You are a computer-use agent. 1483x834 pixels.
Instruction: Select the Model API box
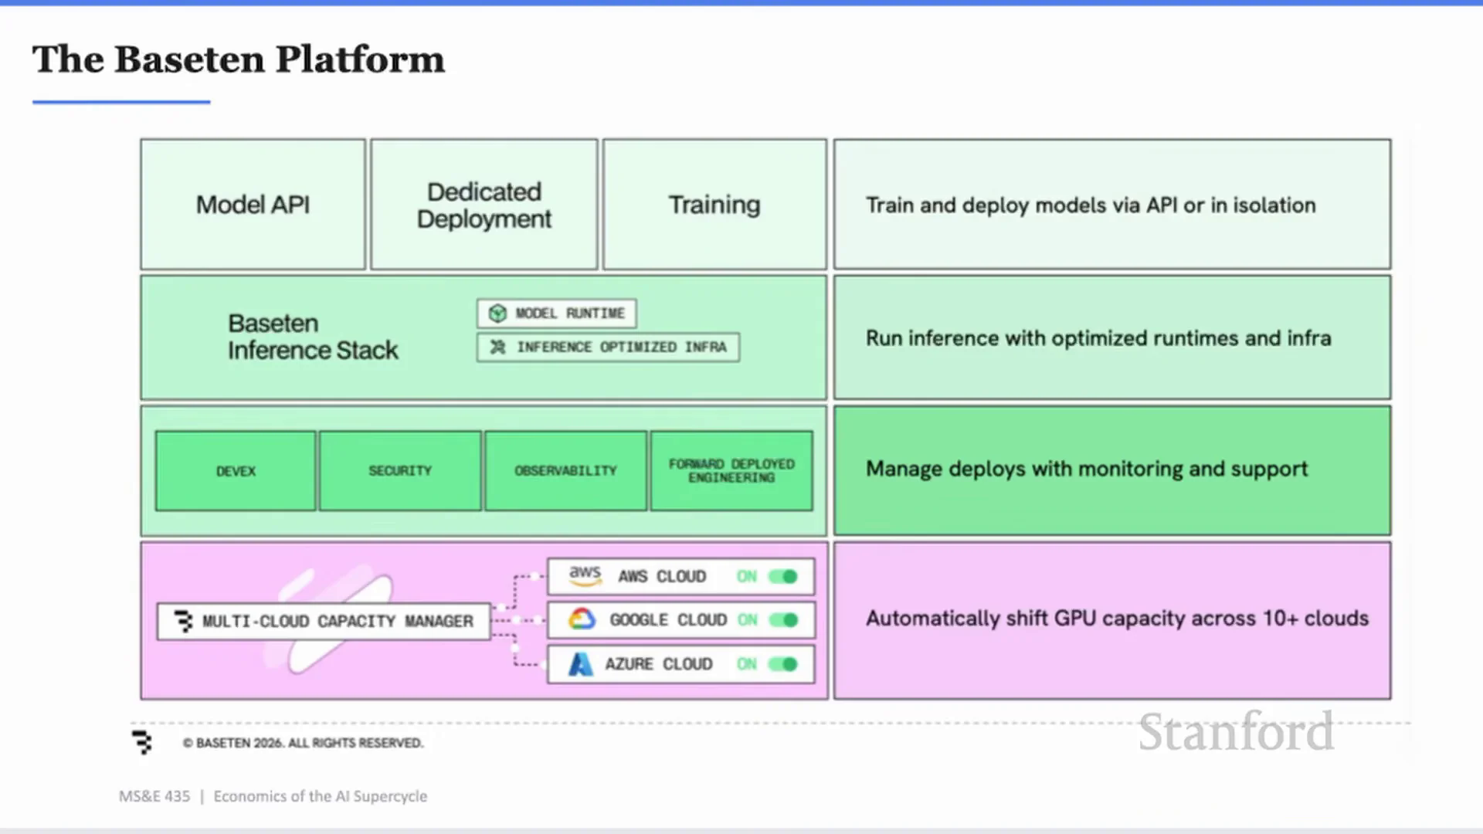point(253,205)
